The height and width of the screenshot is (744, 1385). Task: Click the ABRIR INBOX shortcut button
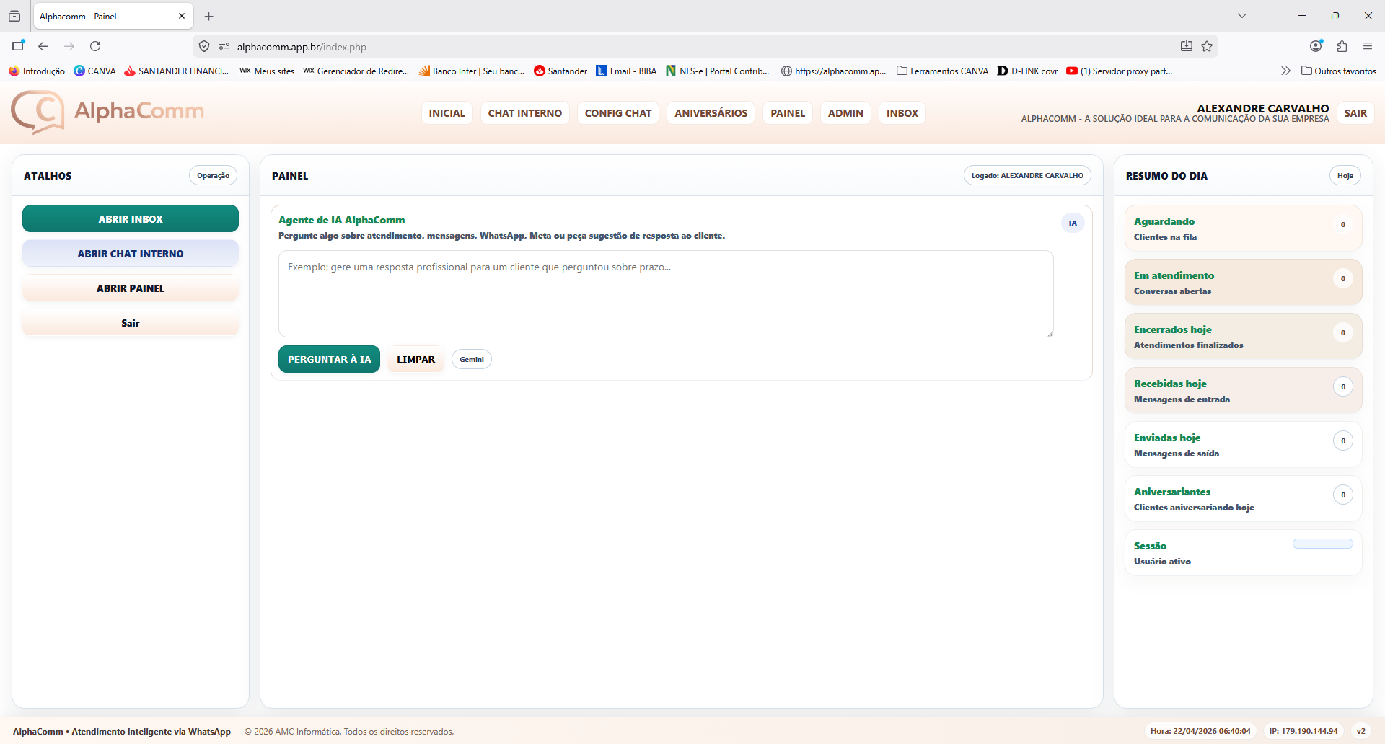point(131,218)
